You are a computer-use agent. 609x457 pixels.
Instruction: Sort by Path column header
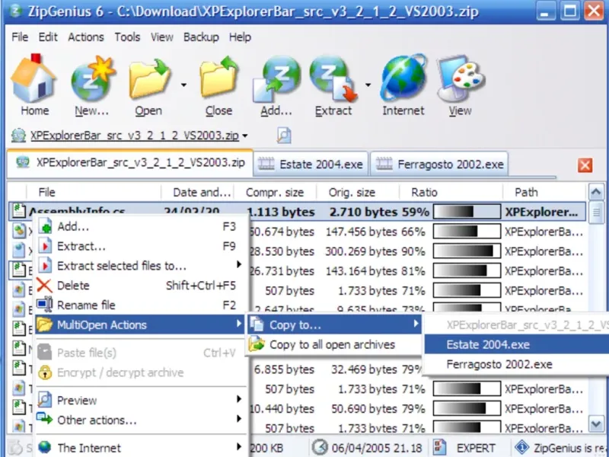(544, 193)
